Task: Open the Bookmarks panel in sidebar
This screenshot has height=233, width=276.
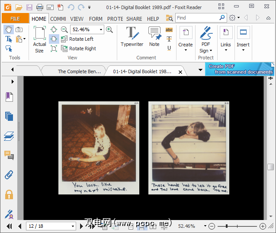Action: [x=9, y=97]
